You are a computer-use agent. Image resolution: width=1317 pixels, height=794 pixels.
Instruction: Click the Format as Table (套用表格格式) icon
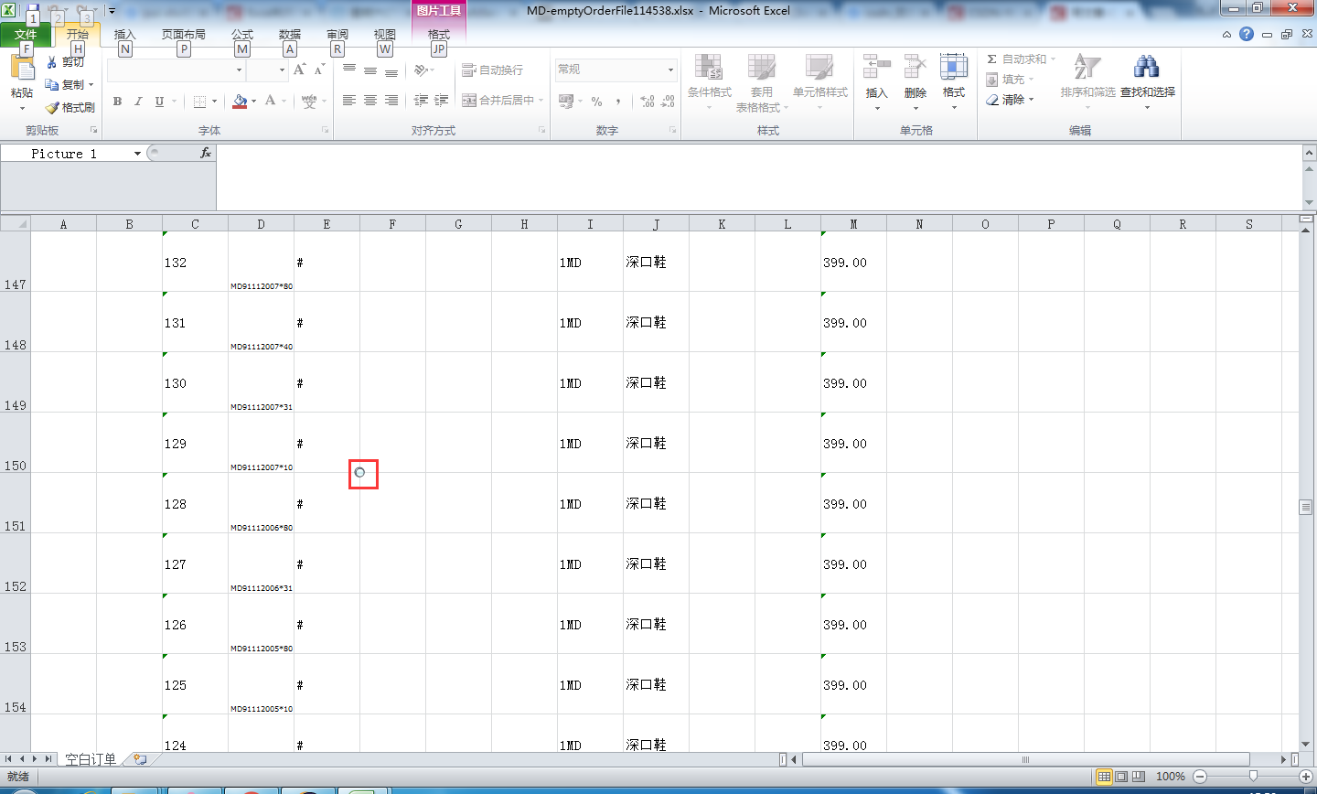pos(762,68)
